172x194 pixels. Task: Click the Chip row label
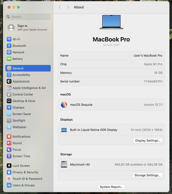click(63, 64)
